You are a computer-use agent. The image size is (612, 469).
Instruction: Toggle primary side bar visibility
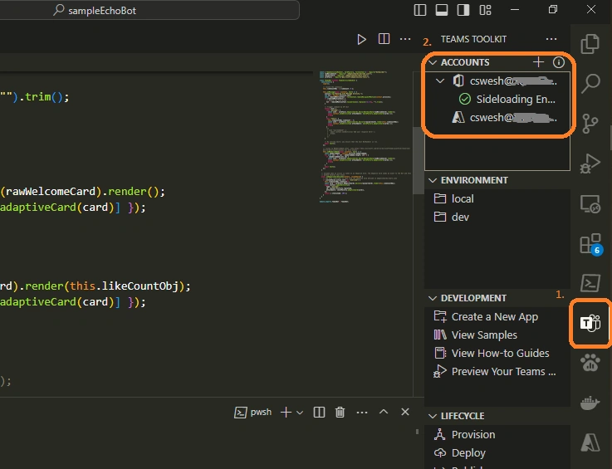point(420,10)
